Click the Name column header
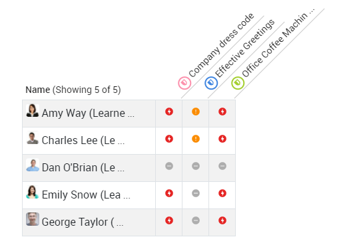The image size is (339, 243). [x=38, y=90]
